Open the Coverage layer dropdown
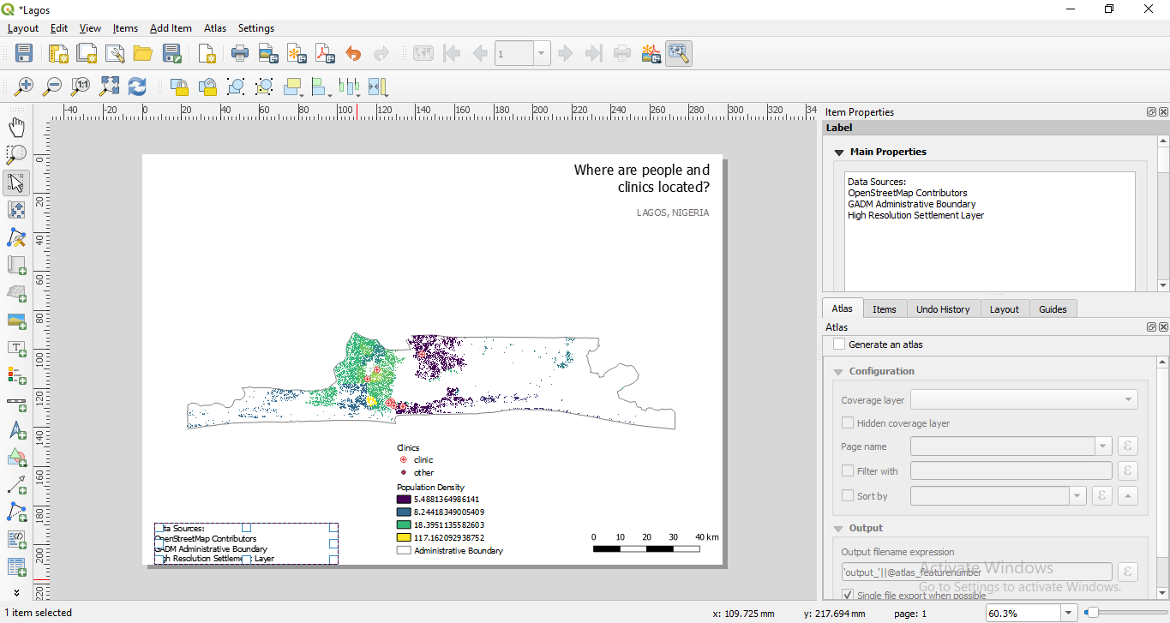The width and height of the screenshot is (1170, 623). pos(1024,399)
